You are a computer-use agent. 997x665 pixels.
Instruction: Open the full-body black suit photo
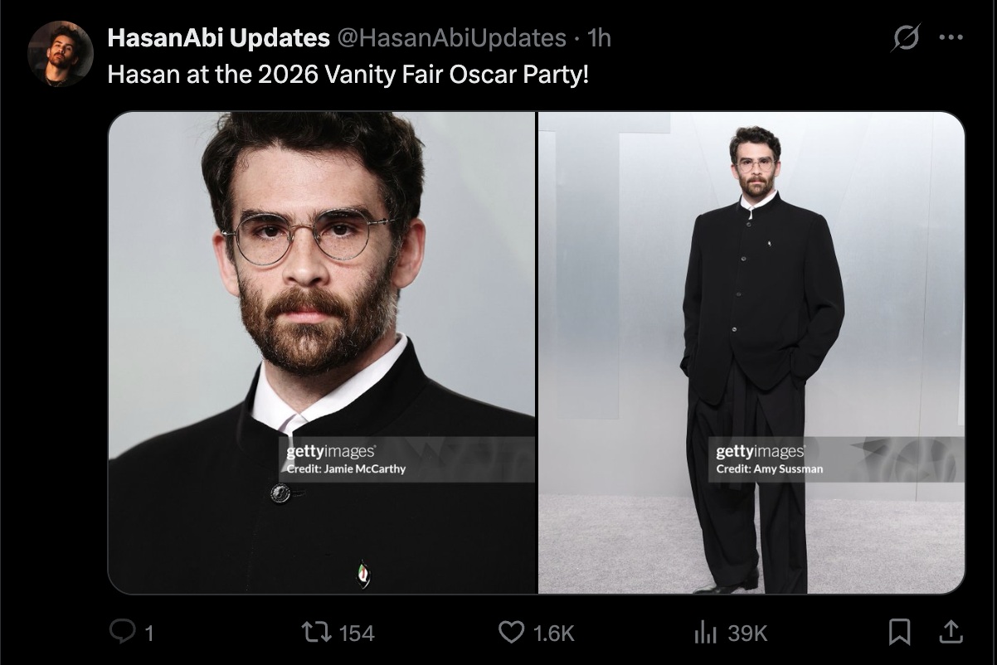click(751, 353)
